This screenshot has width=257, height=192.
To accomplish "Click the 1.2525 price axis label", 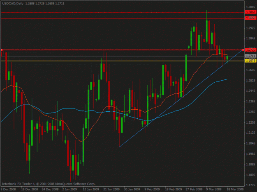I will click(250, 81).
